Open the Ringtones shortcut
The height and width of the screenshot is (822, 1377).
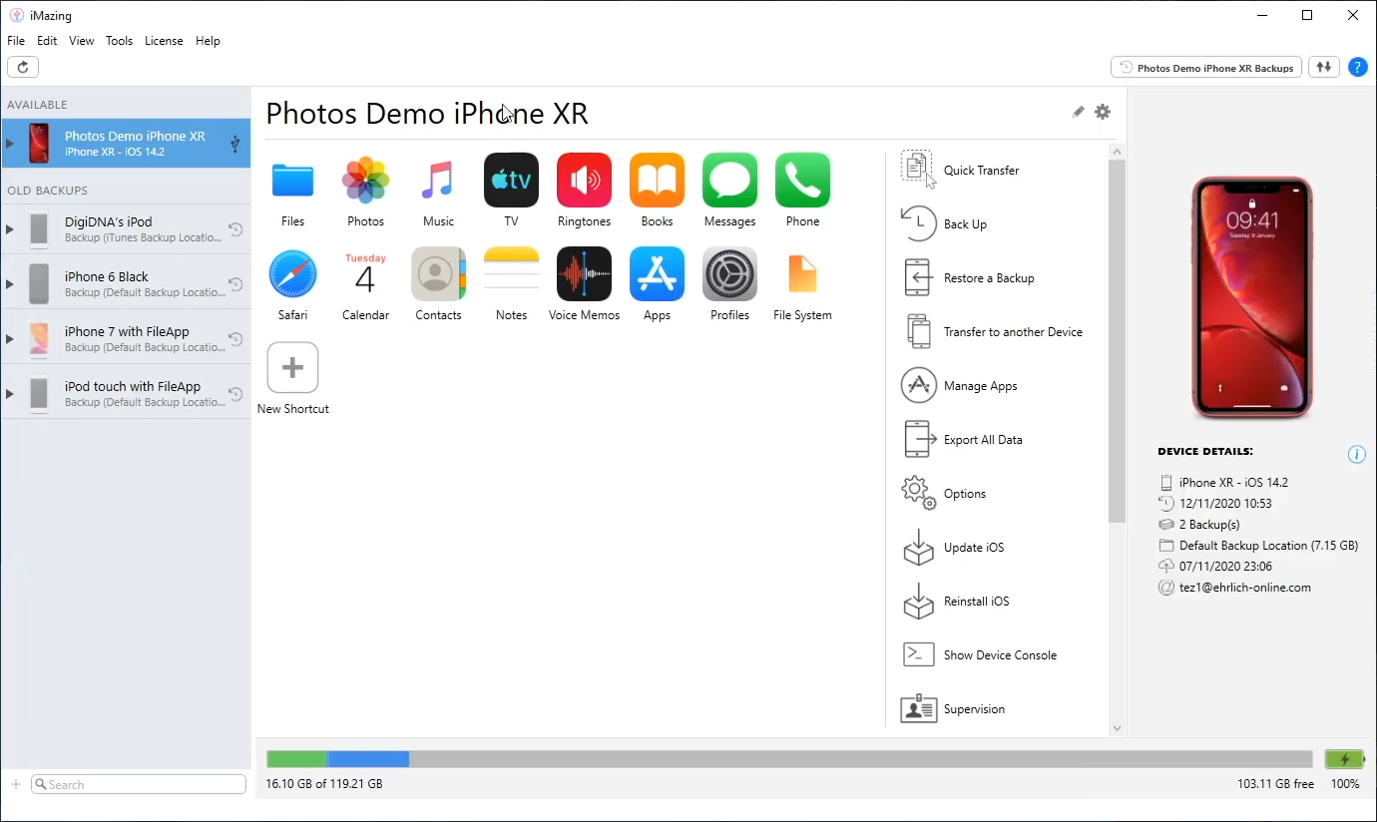pos(584,181)
